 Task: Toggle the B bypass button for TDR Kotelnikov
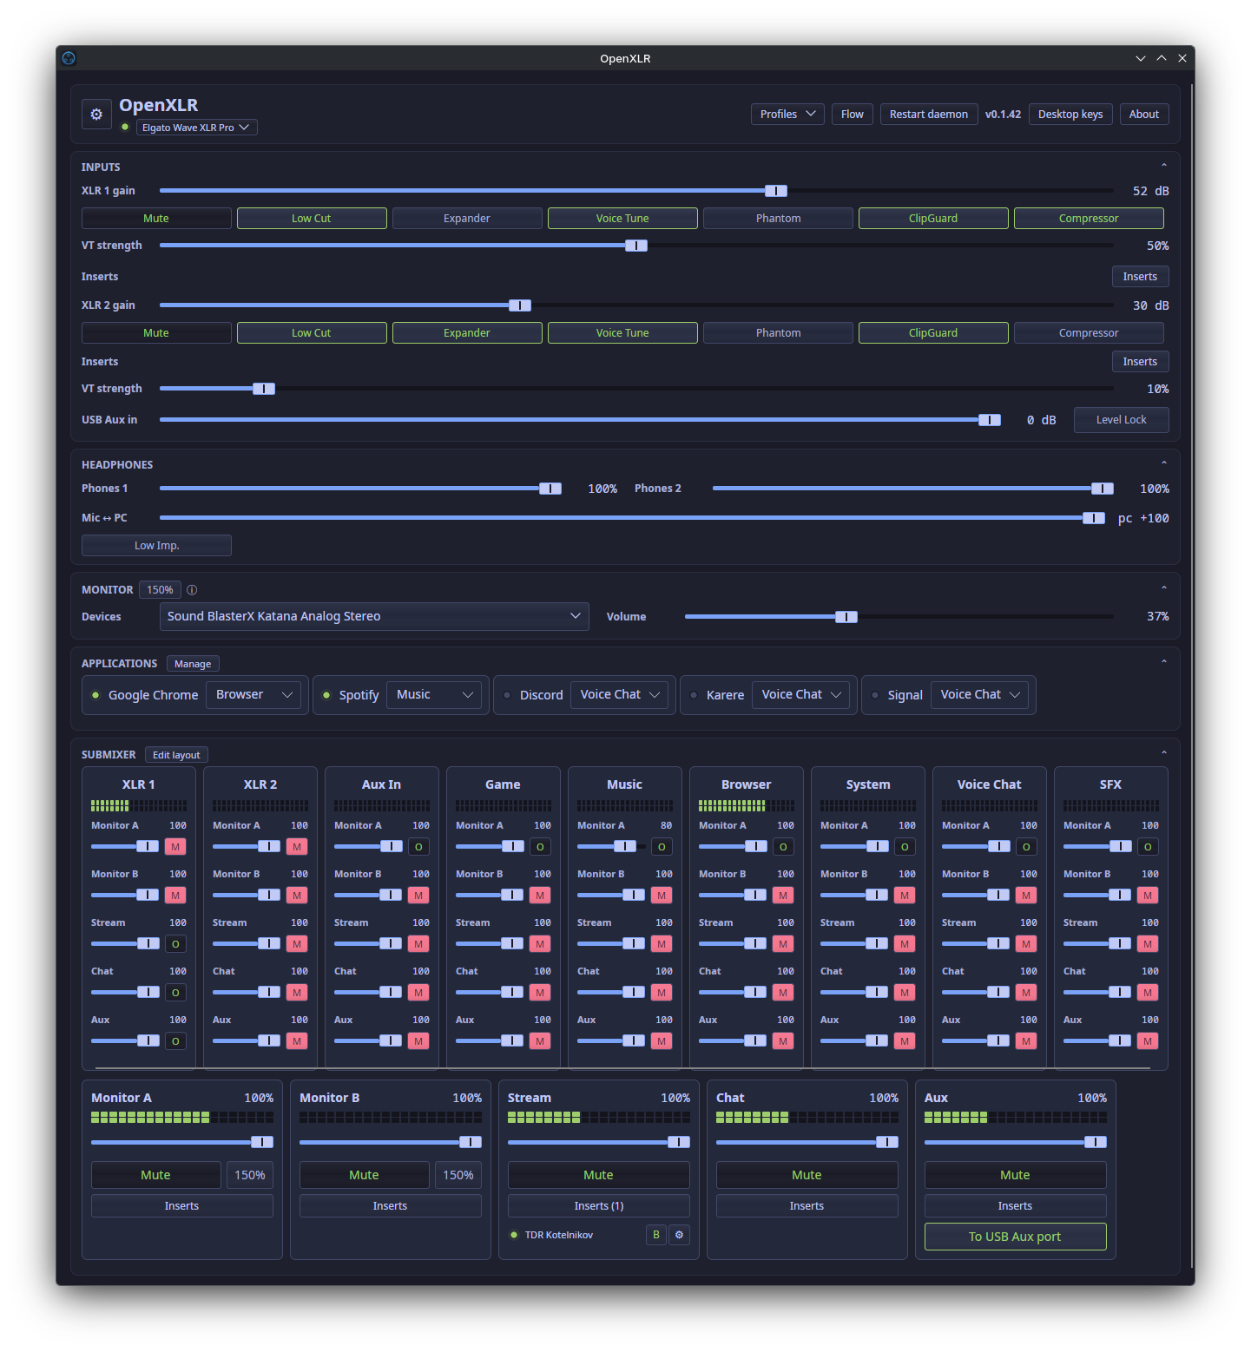656,1235
